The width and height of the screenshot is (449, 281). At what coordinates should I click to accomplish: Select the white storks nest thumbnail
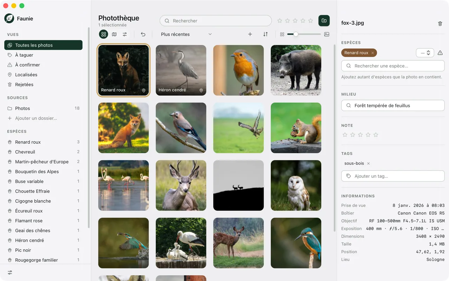pyautogui.click(x=181, y=243)
